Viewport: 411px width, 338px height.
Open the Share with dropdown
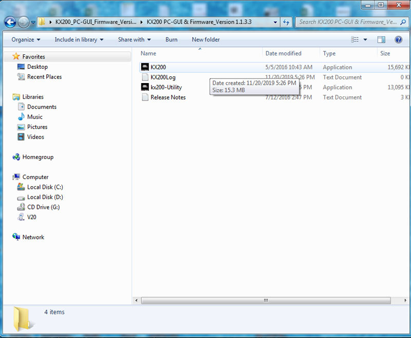click(134, 39)
